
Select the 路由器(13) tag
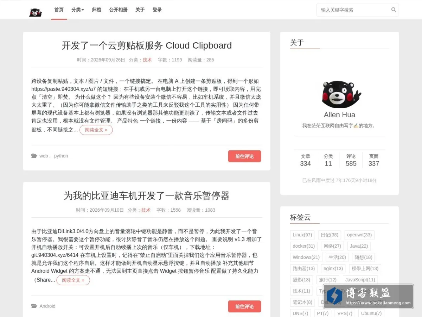click(303, 269)
